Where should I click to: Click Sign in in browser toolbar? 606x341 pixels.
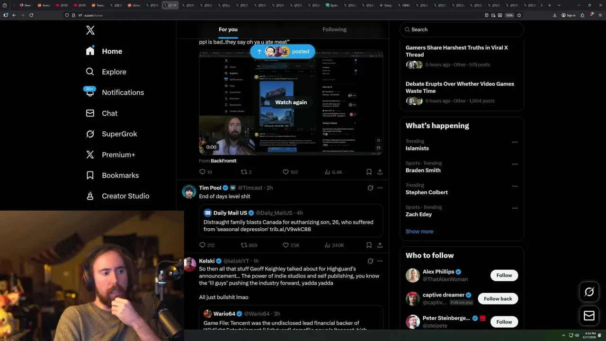coord(569,15)
